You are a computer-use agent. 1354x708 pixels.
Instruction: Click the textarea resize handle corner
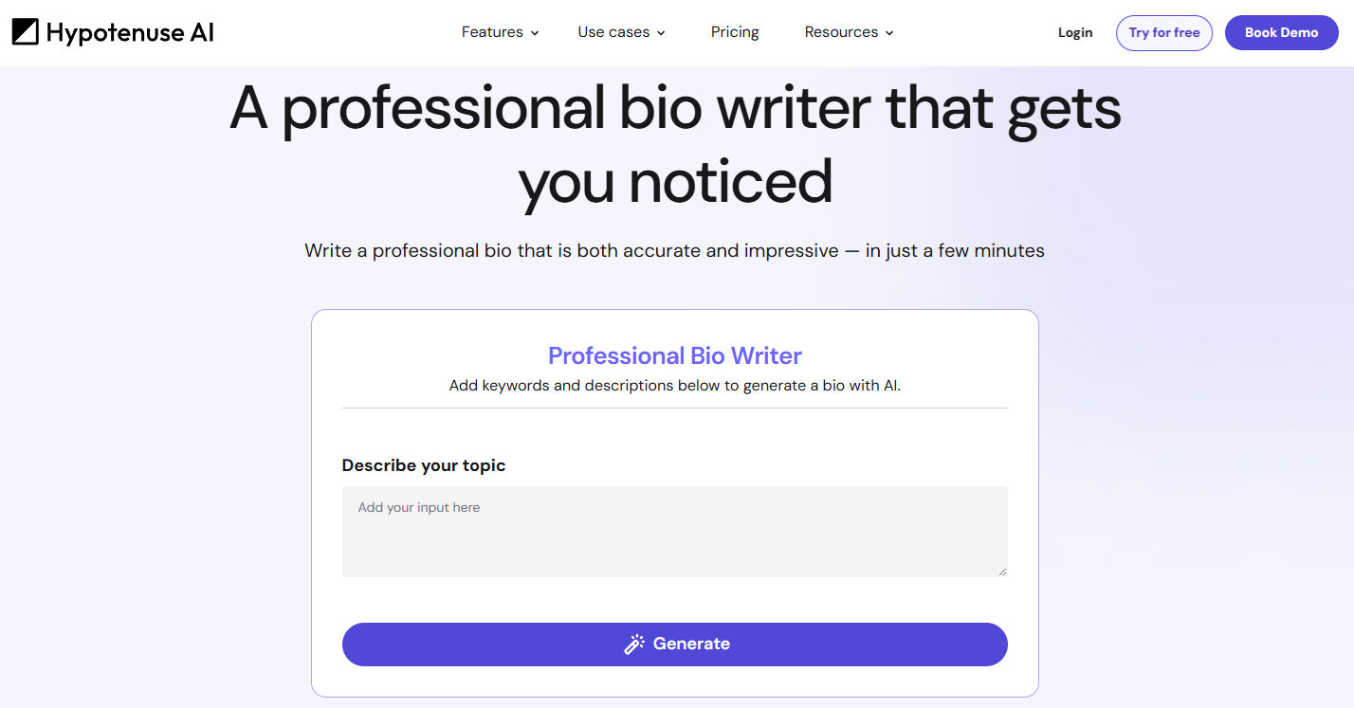click(x=1002, y=570)
